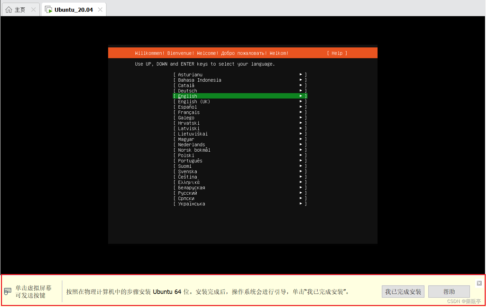486x307 pixels.
Task: Dismiss the yellow notification bar via its X
Action: point(479,283)
